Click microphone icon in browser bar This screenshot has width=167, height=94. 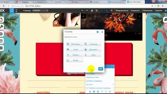[x=163, y=6]
